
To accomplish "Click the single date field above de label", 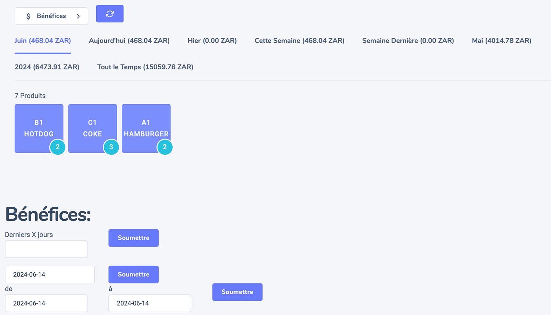I will (50, 275).
